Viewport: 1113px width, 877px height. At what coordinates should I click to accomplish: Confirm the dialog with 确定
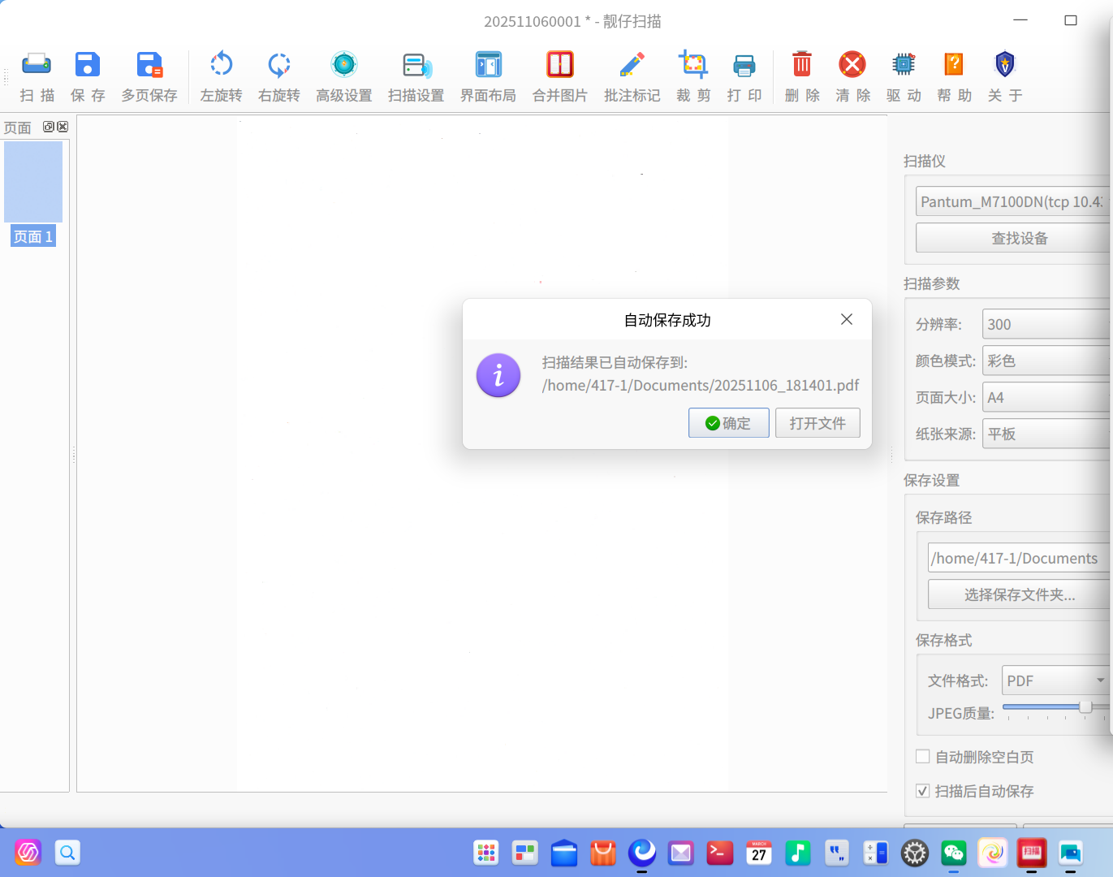729,423
